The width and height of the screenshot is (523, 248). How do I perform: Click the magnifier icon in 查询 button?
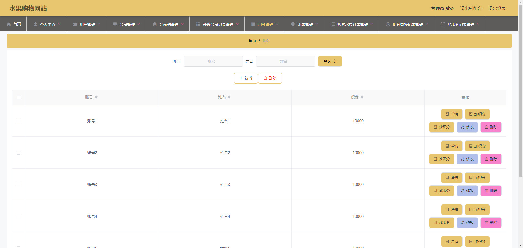click(x=335, y=61)
